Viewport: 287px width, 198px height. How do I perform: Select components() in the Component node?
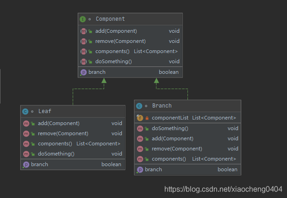[112, 52]
